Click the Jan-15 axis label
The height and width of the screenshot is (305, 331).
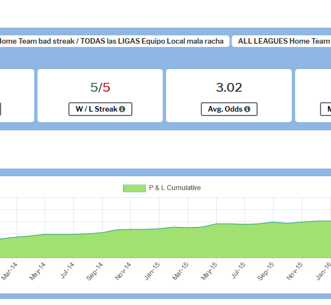tap(152, 271)
